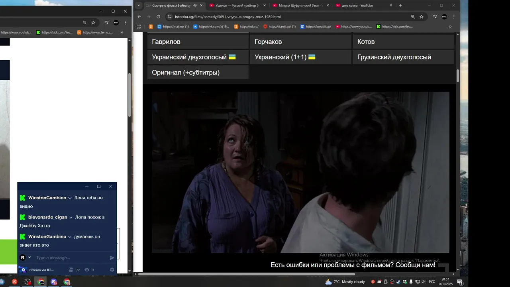Open the error report link below player
Screen dimensions: 510x287
coord(353,265)
